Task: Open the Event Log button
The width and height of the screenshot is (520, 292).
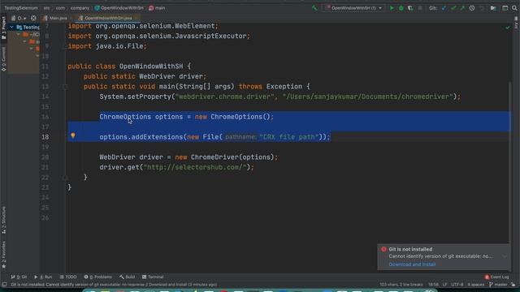Action: click(x=496, y=277)
